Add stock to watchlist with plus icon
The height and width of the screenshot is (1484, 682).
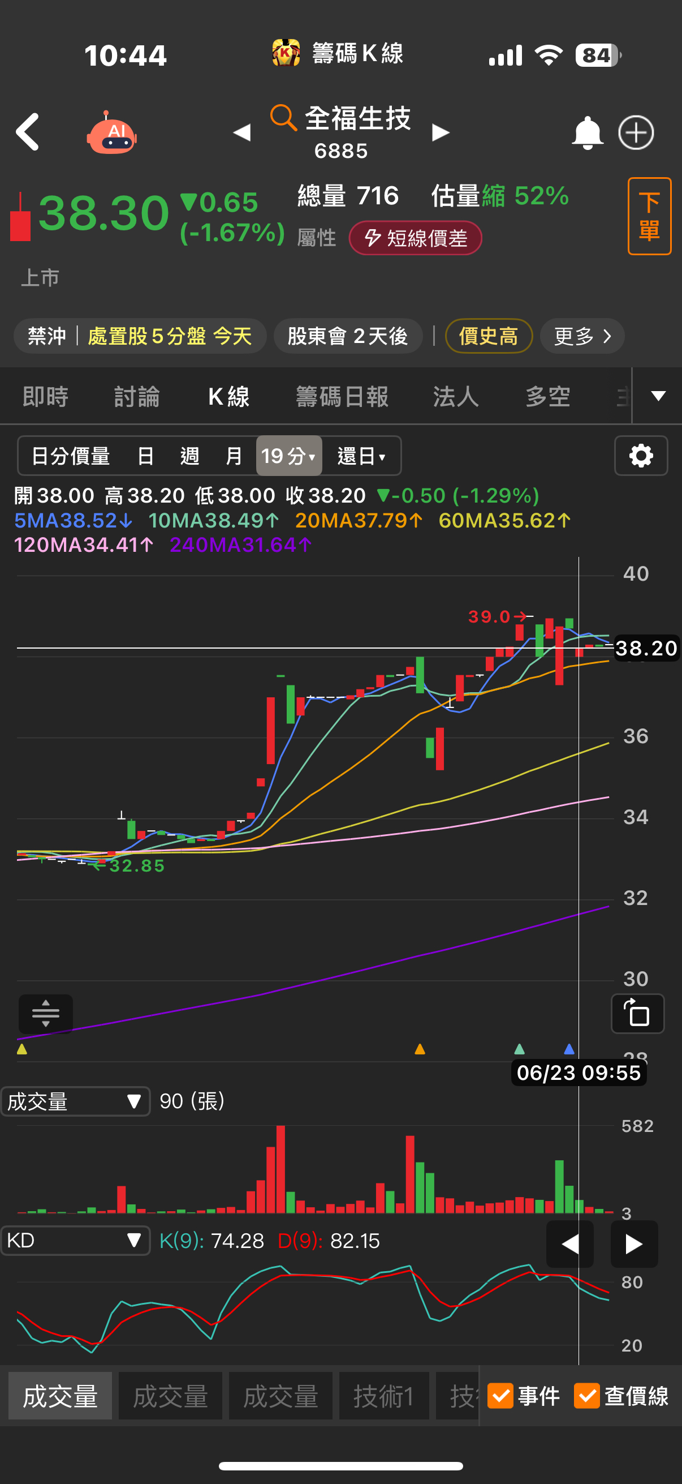point(636,133)
